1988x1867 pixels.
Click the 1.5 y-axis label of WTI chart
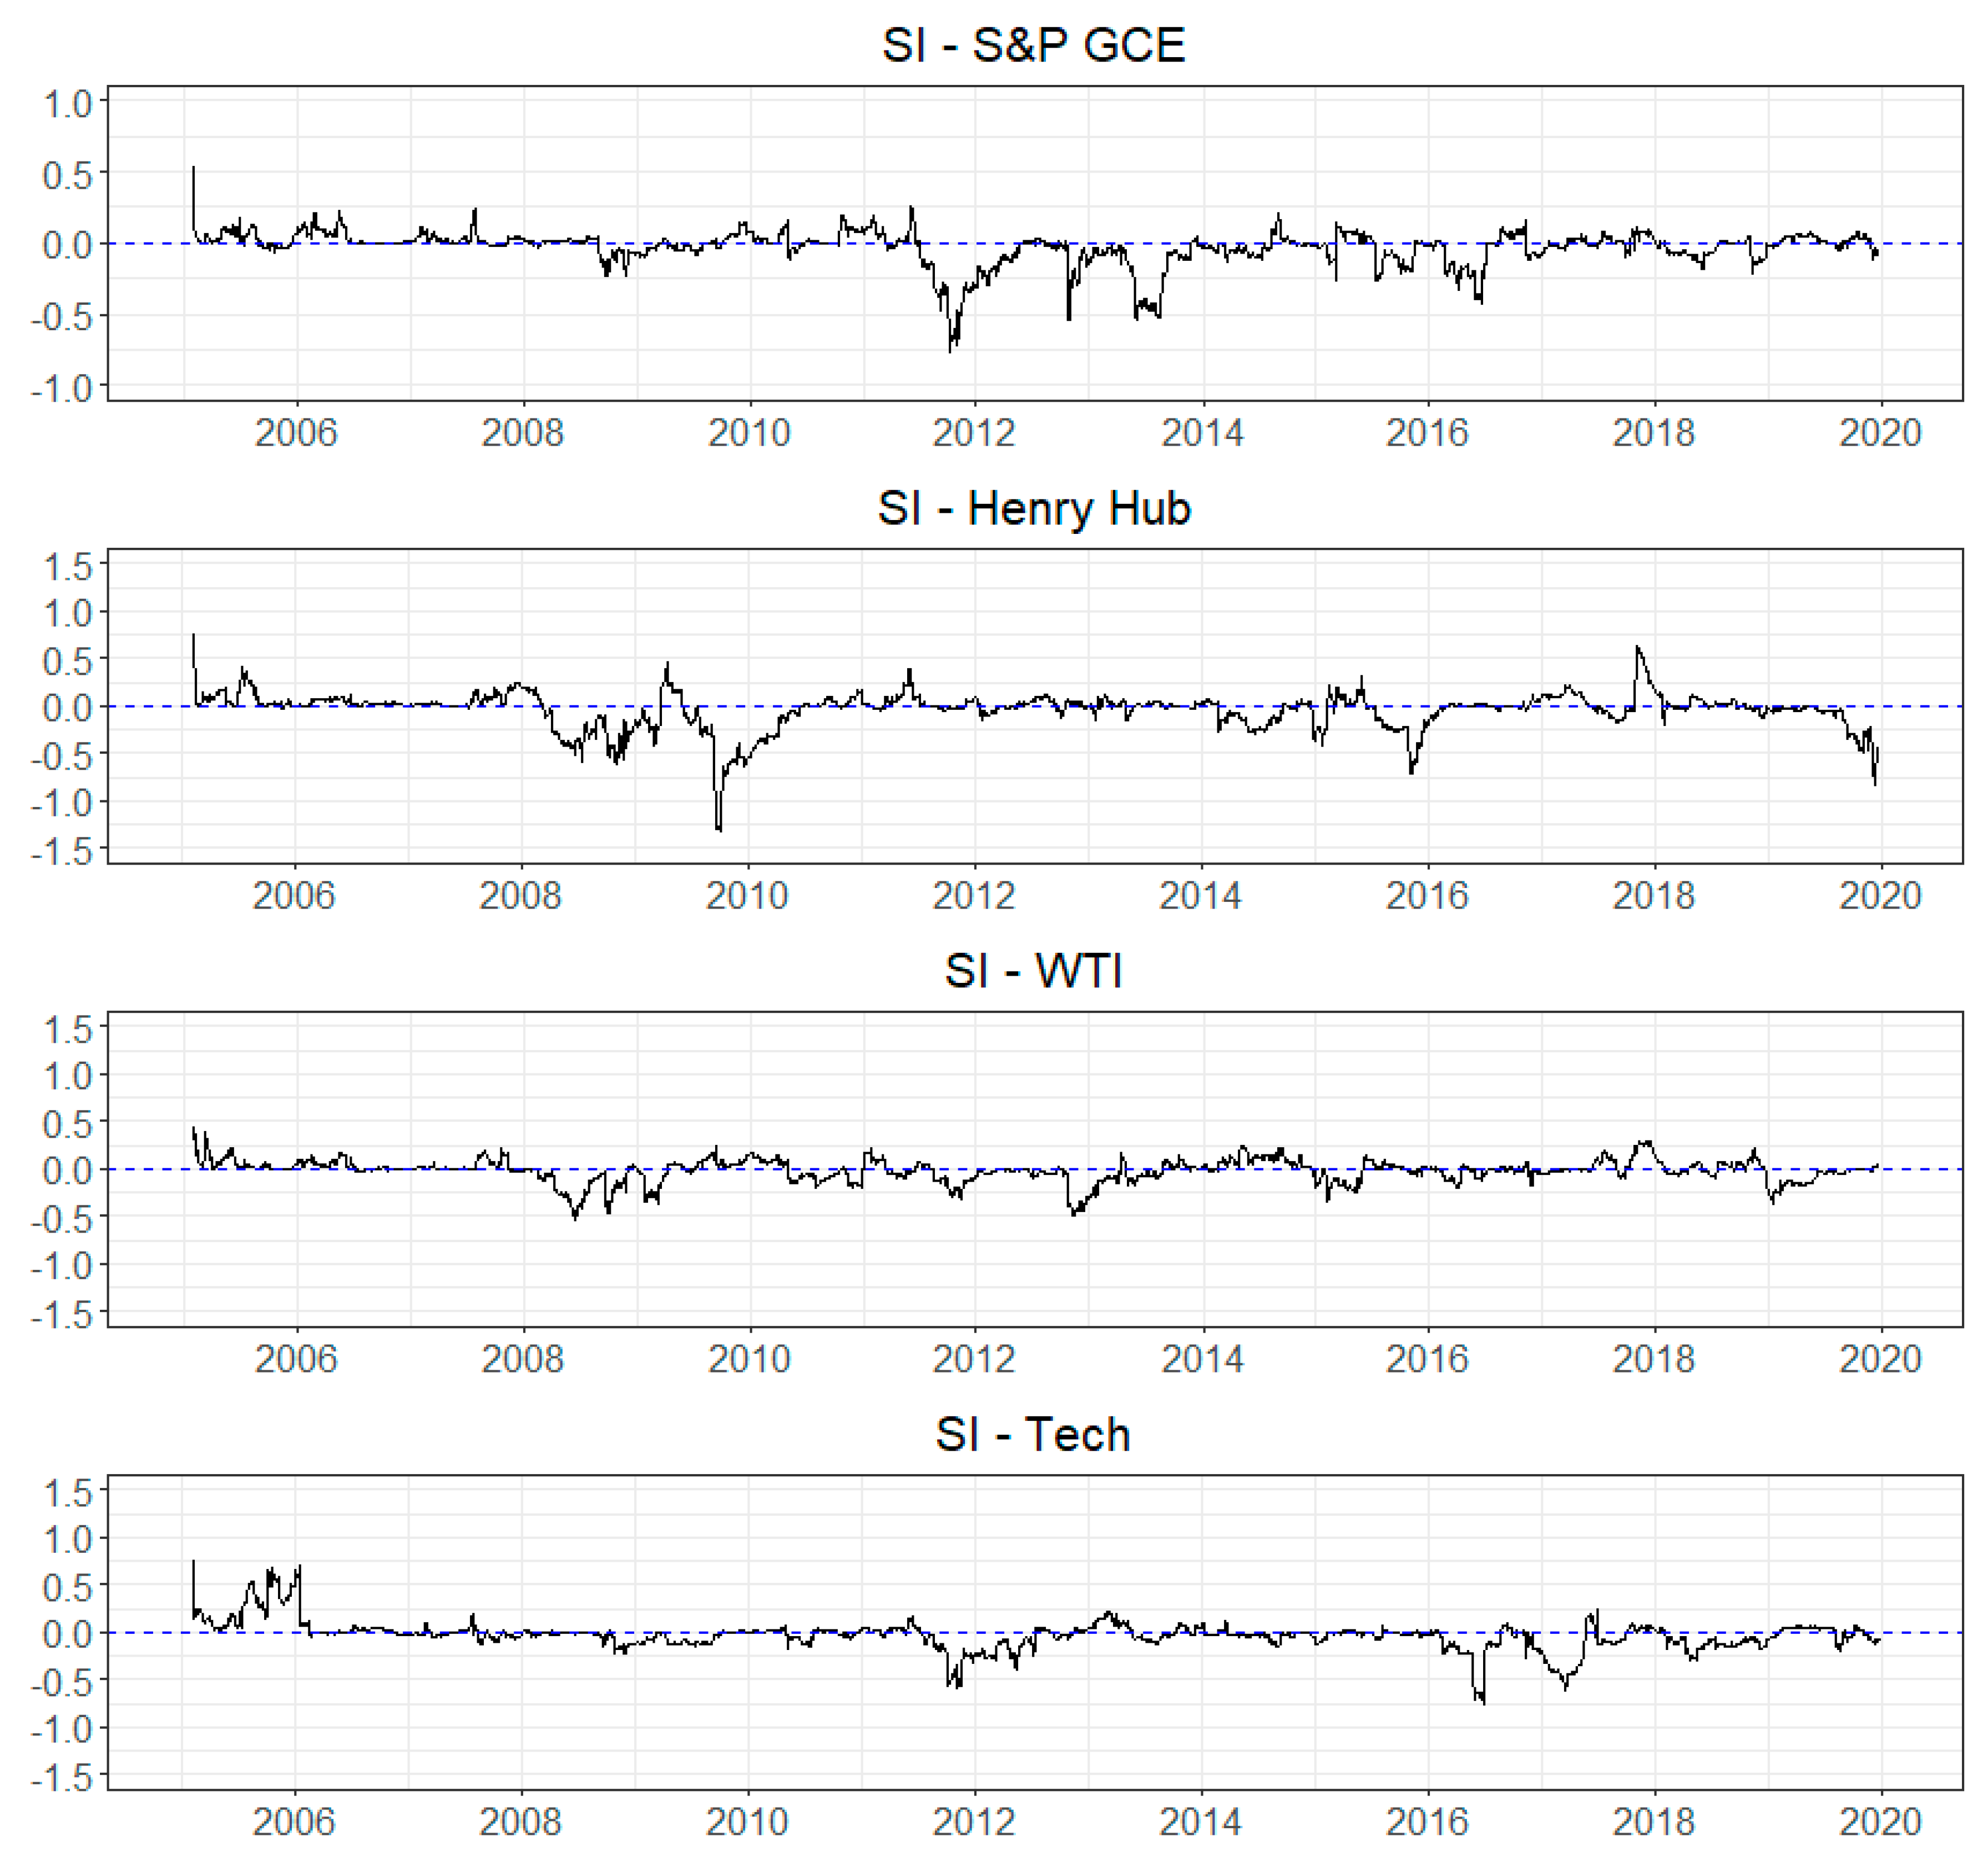67,1030
